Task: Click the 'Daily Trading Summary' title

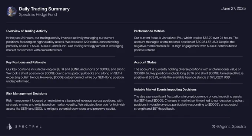Action: (x=44, y=9)
